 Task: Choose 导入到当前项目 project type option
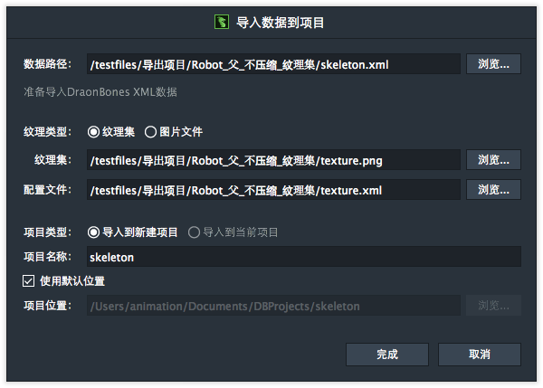click(194, 232)
